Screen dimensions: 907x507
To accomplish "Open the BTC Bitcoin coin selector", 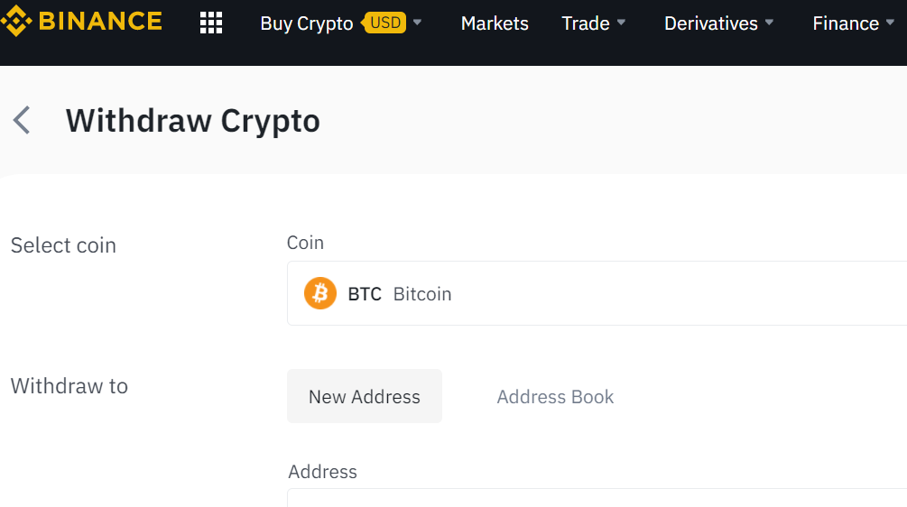I will (x=597, y=293).
